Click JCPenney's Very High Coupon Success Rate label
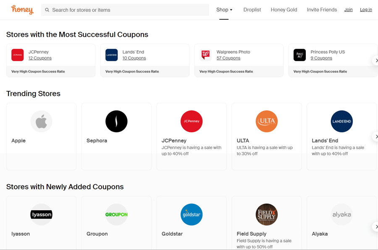Image resolution: width=378 pixels, height=250 pixels. [x=38, y=71]
